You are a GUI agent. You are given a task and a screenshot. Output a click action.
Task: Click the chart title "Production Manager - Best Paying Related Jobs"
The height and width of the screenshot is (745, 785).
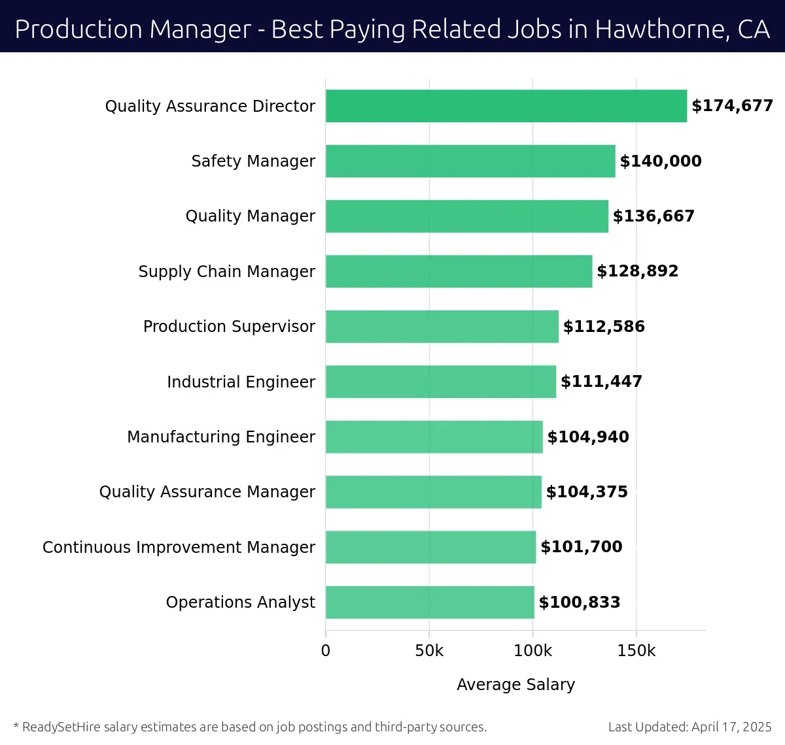tap(392, 29)
